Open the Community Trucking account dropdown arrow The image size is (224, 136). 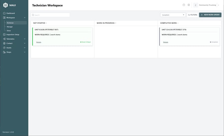pos(218,5)
